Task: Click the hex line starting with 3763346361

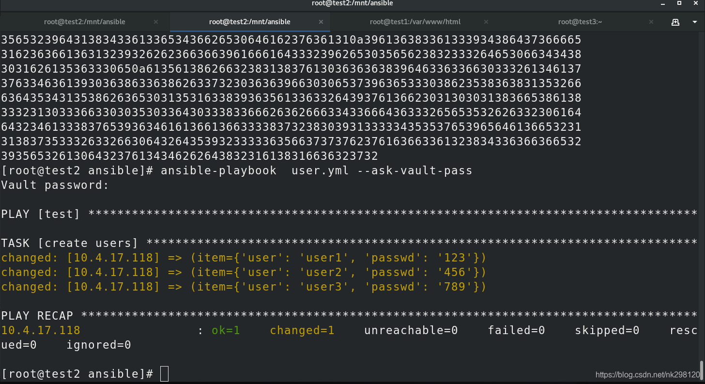Action: click(291, 83)
